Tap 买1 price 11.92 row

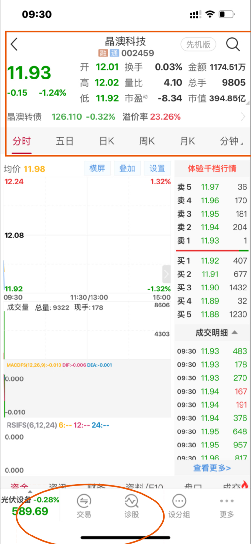(x=212, y=261)
